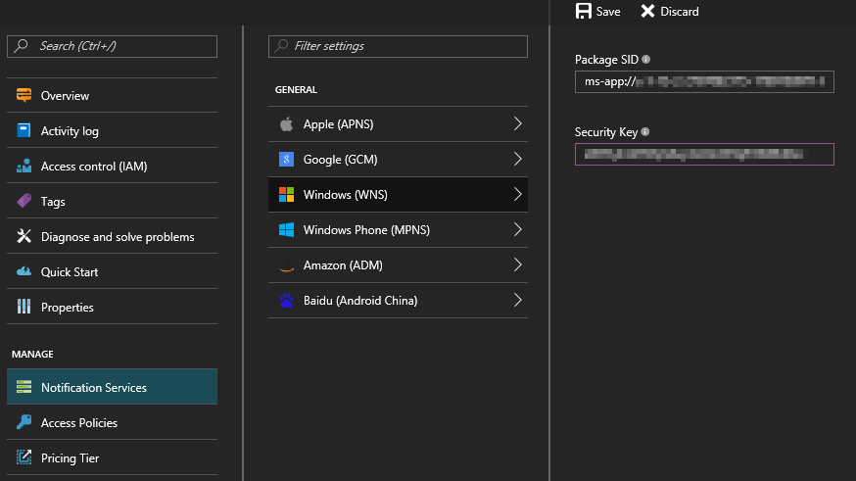This screenshot has height=481, width=856.
Task: Click the Discard X icon
Action: 647,11
